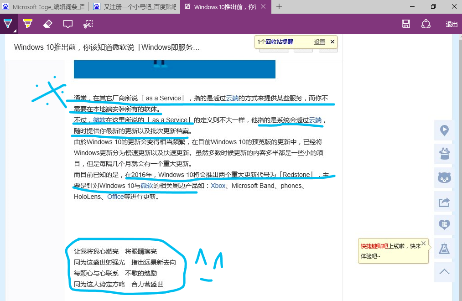This screenshot has height=301, width=462.
Task: Click the bear face sidebar icon
Action: pos(444,177)
